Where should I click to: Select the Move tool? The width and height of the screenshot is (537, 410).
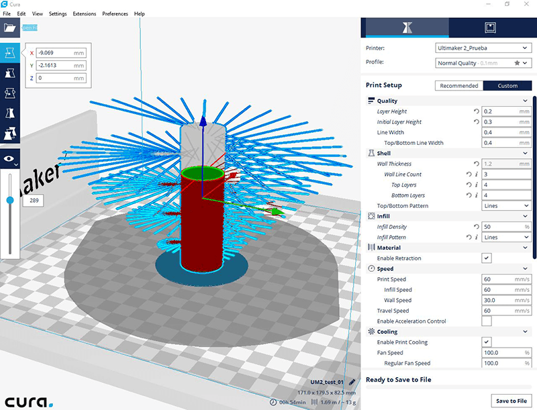coord(9,53)
